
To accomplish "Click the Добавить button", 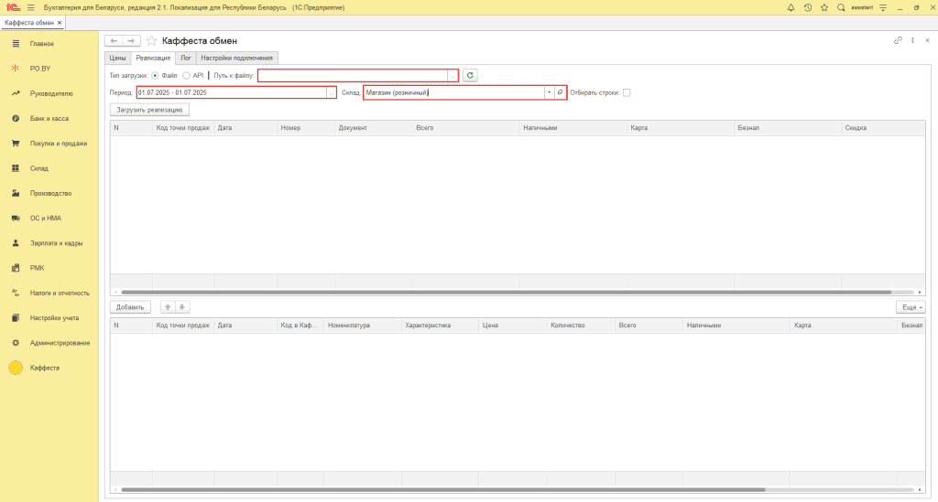I will [130, 307].
